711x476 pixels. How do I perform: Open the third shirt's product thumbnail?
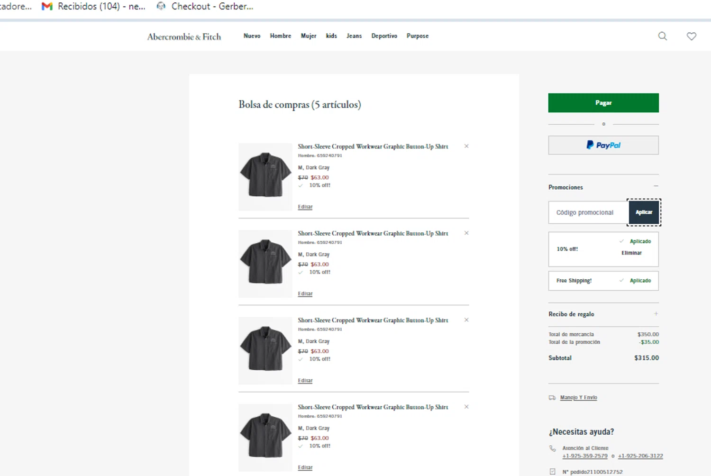[265, 351]
